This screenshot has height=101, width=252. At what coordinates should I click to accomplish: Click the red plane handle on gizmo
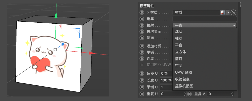pos(60,28)
